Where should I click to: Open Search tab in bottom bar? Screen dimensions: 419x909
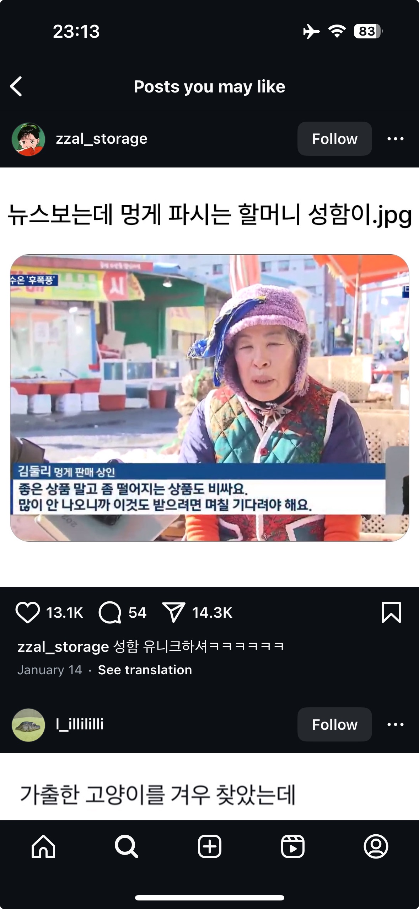coord(126,846)
